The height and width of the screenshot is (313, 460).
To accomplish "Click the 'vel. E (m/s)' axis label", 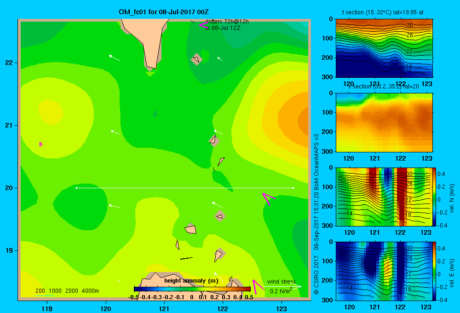I will pos(452,273).
